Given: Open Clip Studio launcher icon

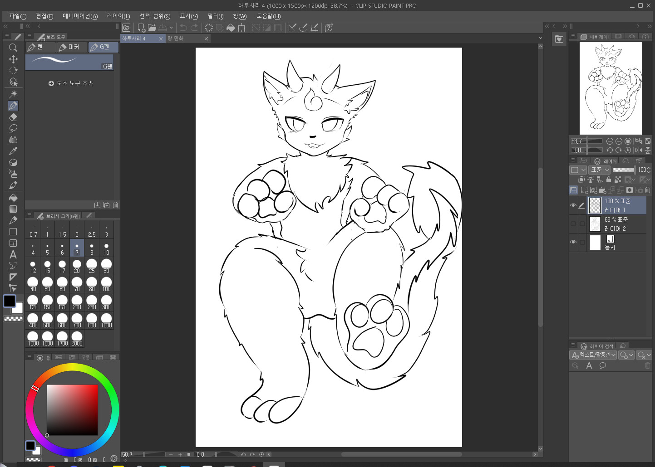Looking at the screenshot, I should tap(126, 28).
